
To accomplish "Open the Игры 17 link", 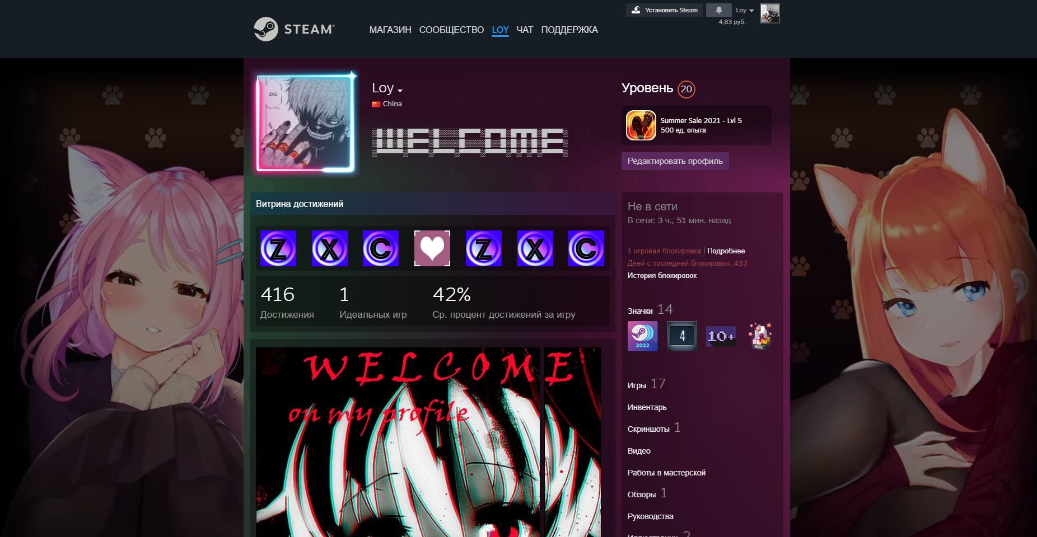I will [x=647, y=384].
